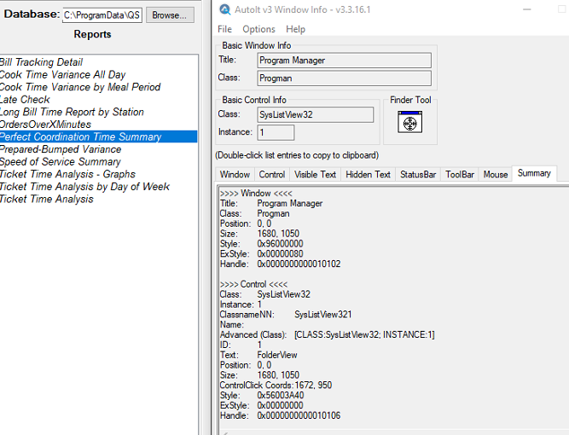Screen dimensions: 569x435
Task: Click the Style 0x96000000 summary line
Action: pos(261,244)
